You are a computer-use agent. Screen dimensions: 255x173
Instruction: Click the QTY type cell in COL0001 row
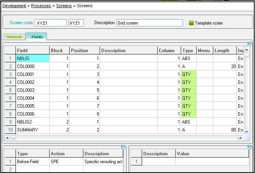pyautogui.click(x=189, y=74)
